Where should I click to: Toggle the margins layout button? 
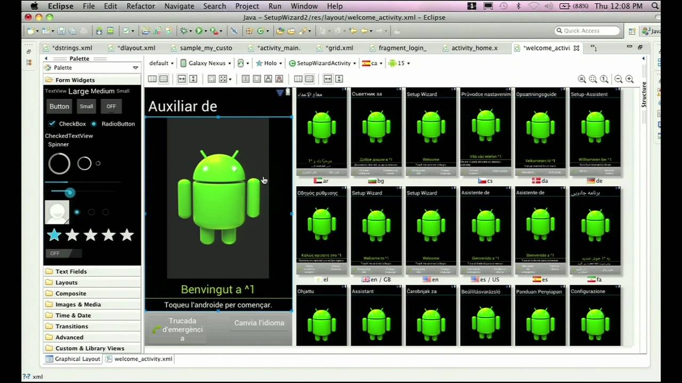(212, 79)
